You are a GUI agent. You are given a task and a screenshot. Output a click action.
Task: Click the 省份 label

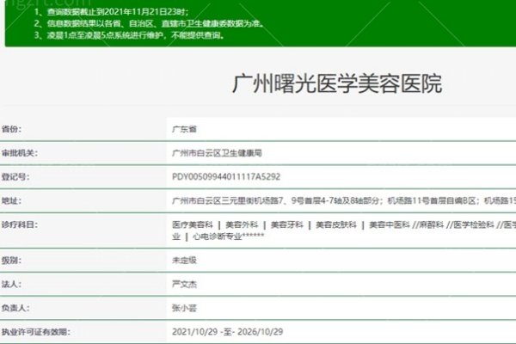(x=11, y=129)
